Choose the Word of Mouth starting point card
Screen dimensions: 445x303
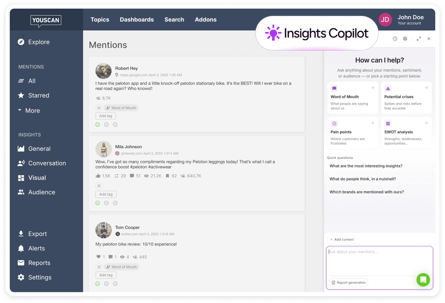click(353, 98)
